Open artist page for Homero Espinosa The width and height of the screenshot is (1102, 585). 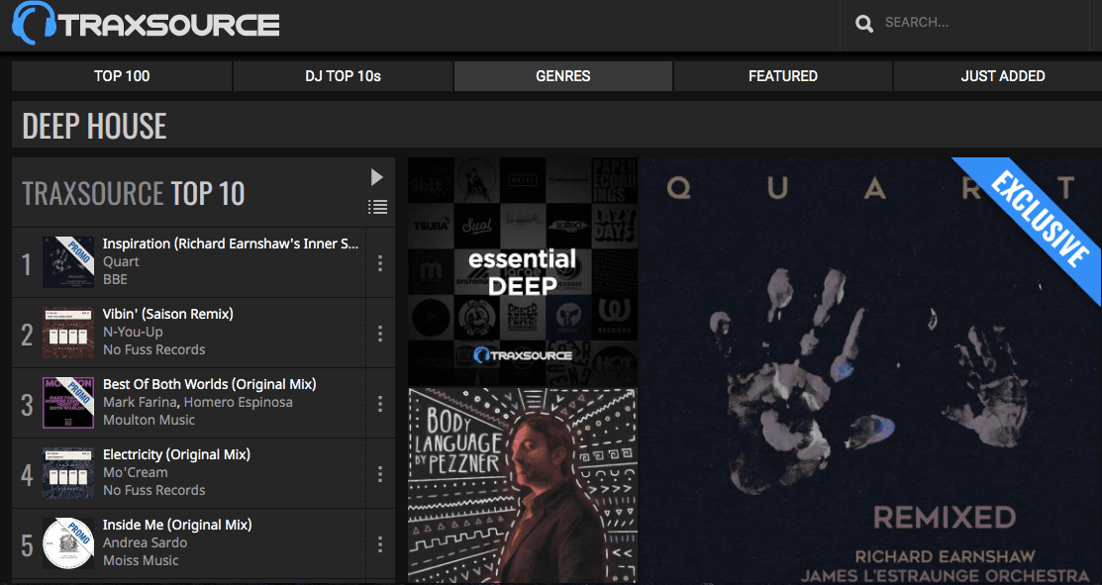(239, 403)
